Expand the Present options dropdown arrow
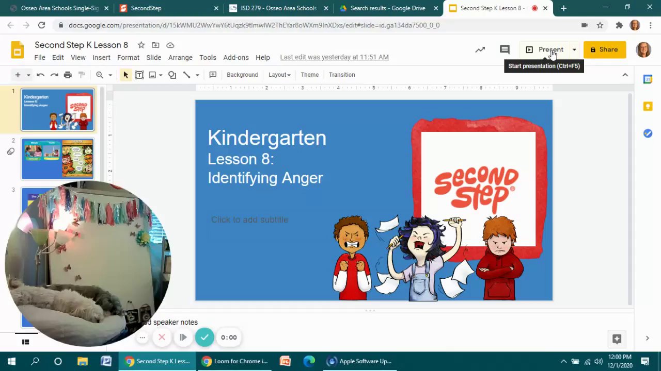Screen dimensions: 661x371 (x=574, y=49)
